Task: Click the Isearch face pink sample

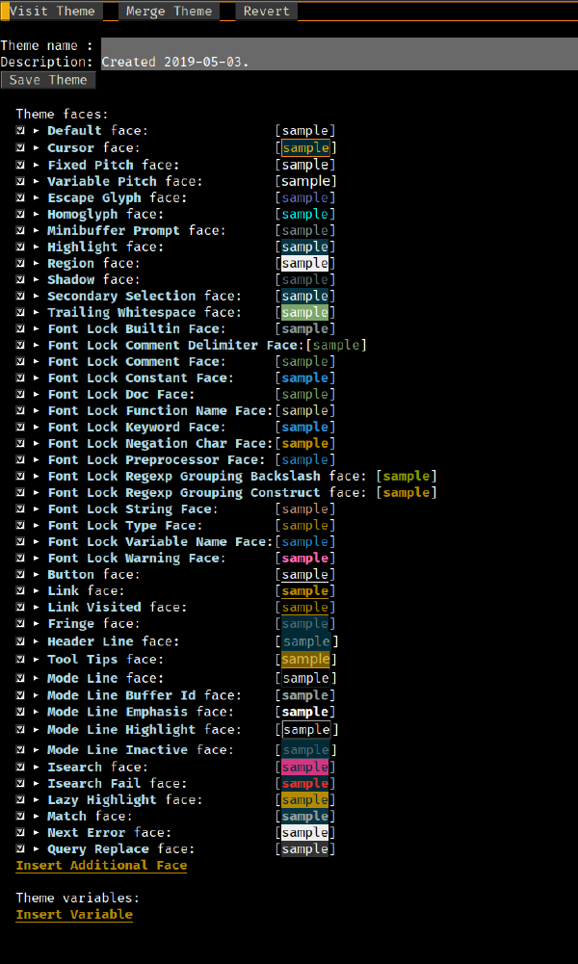Action: tap(305, 767)
